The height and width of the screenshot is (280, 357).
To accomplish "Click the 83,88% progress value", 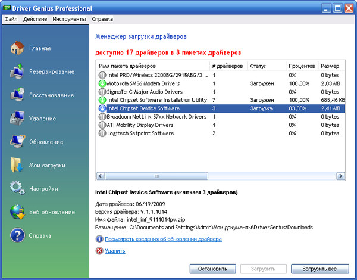I will point(297,108).
